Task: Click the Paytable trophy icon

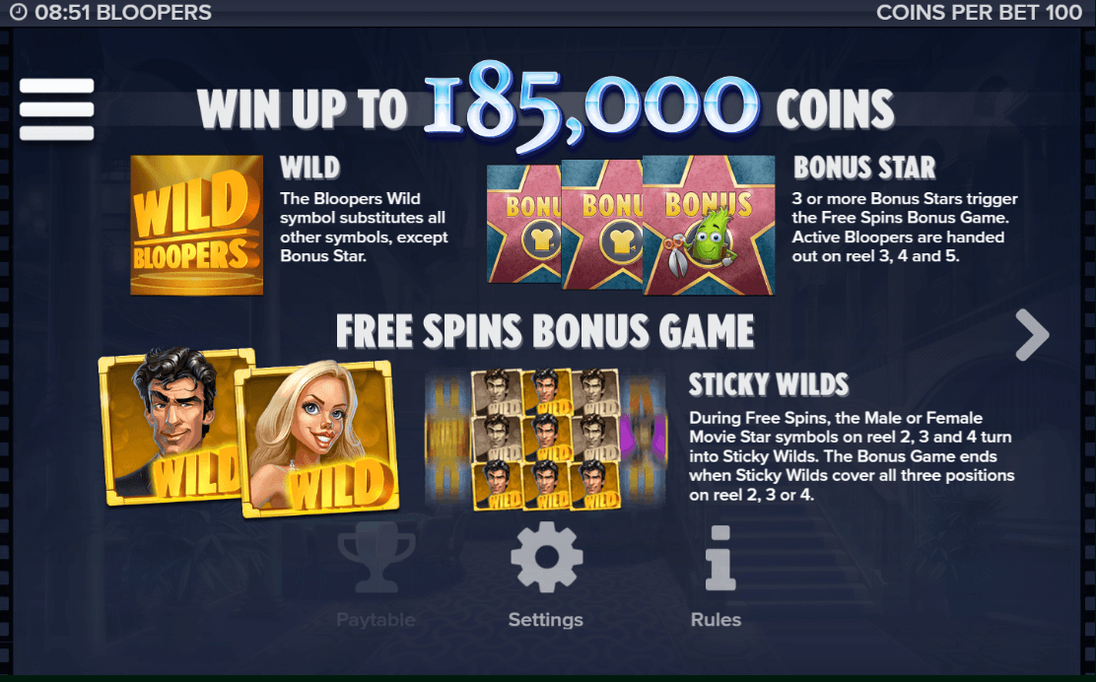Action: pyautogui.click(x=377, y=558)
